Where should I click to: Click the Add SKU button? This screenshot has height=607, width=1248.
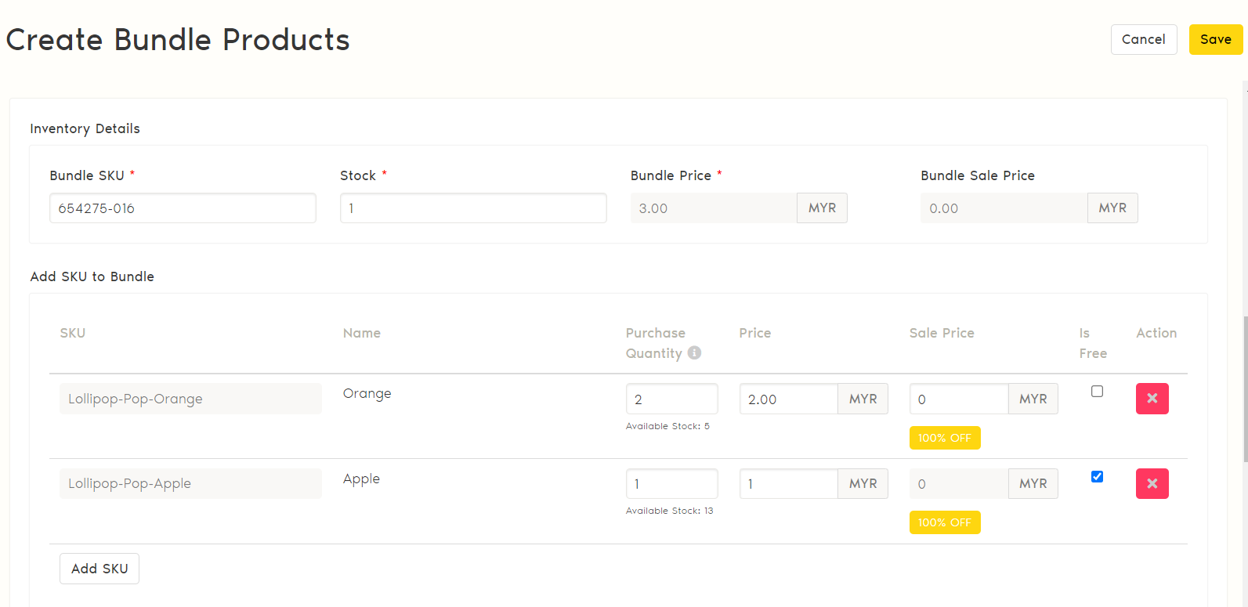(99, 569)
